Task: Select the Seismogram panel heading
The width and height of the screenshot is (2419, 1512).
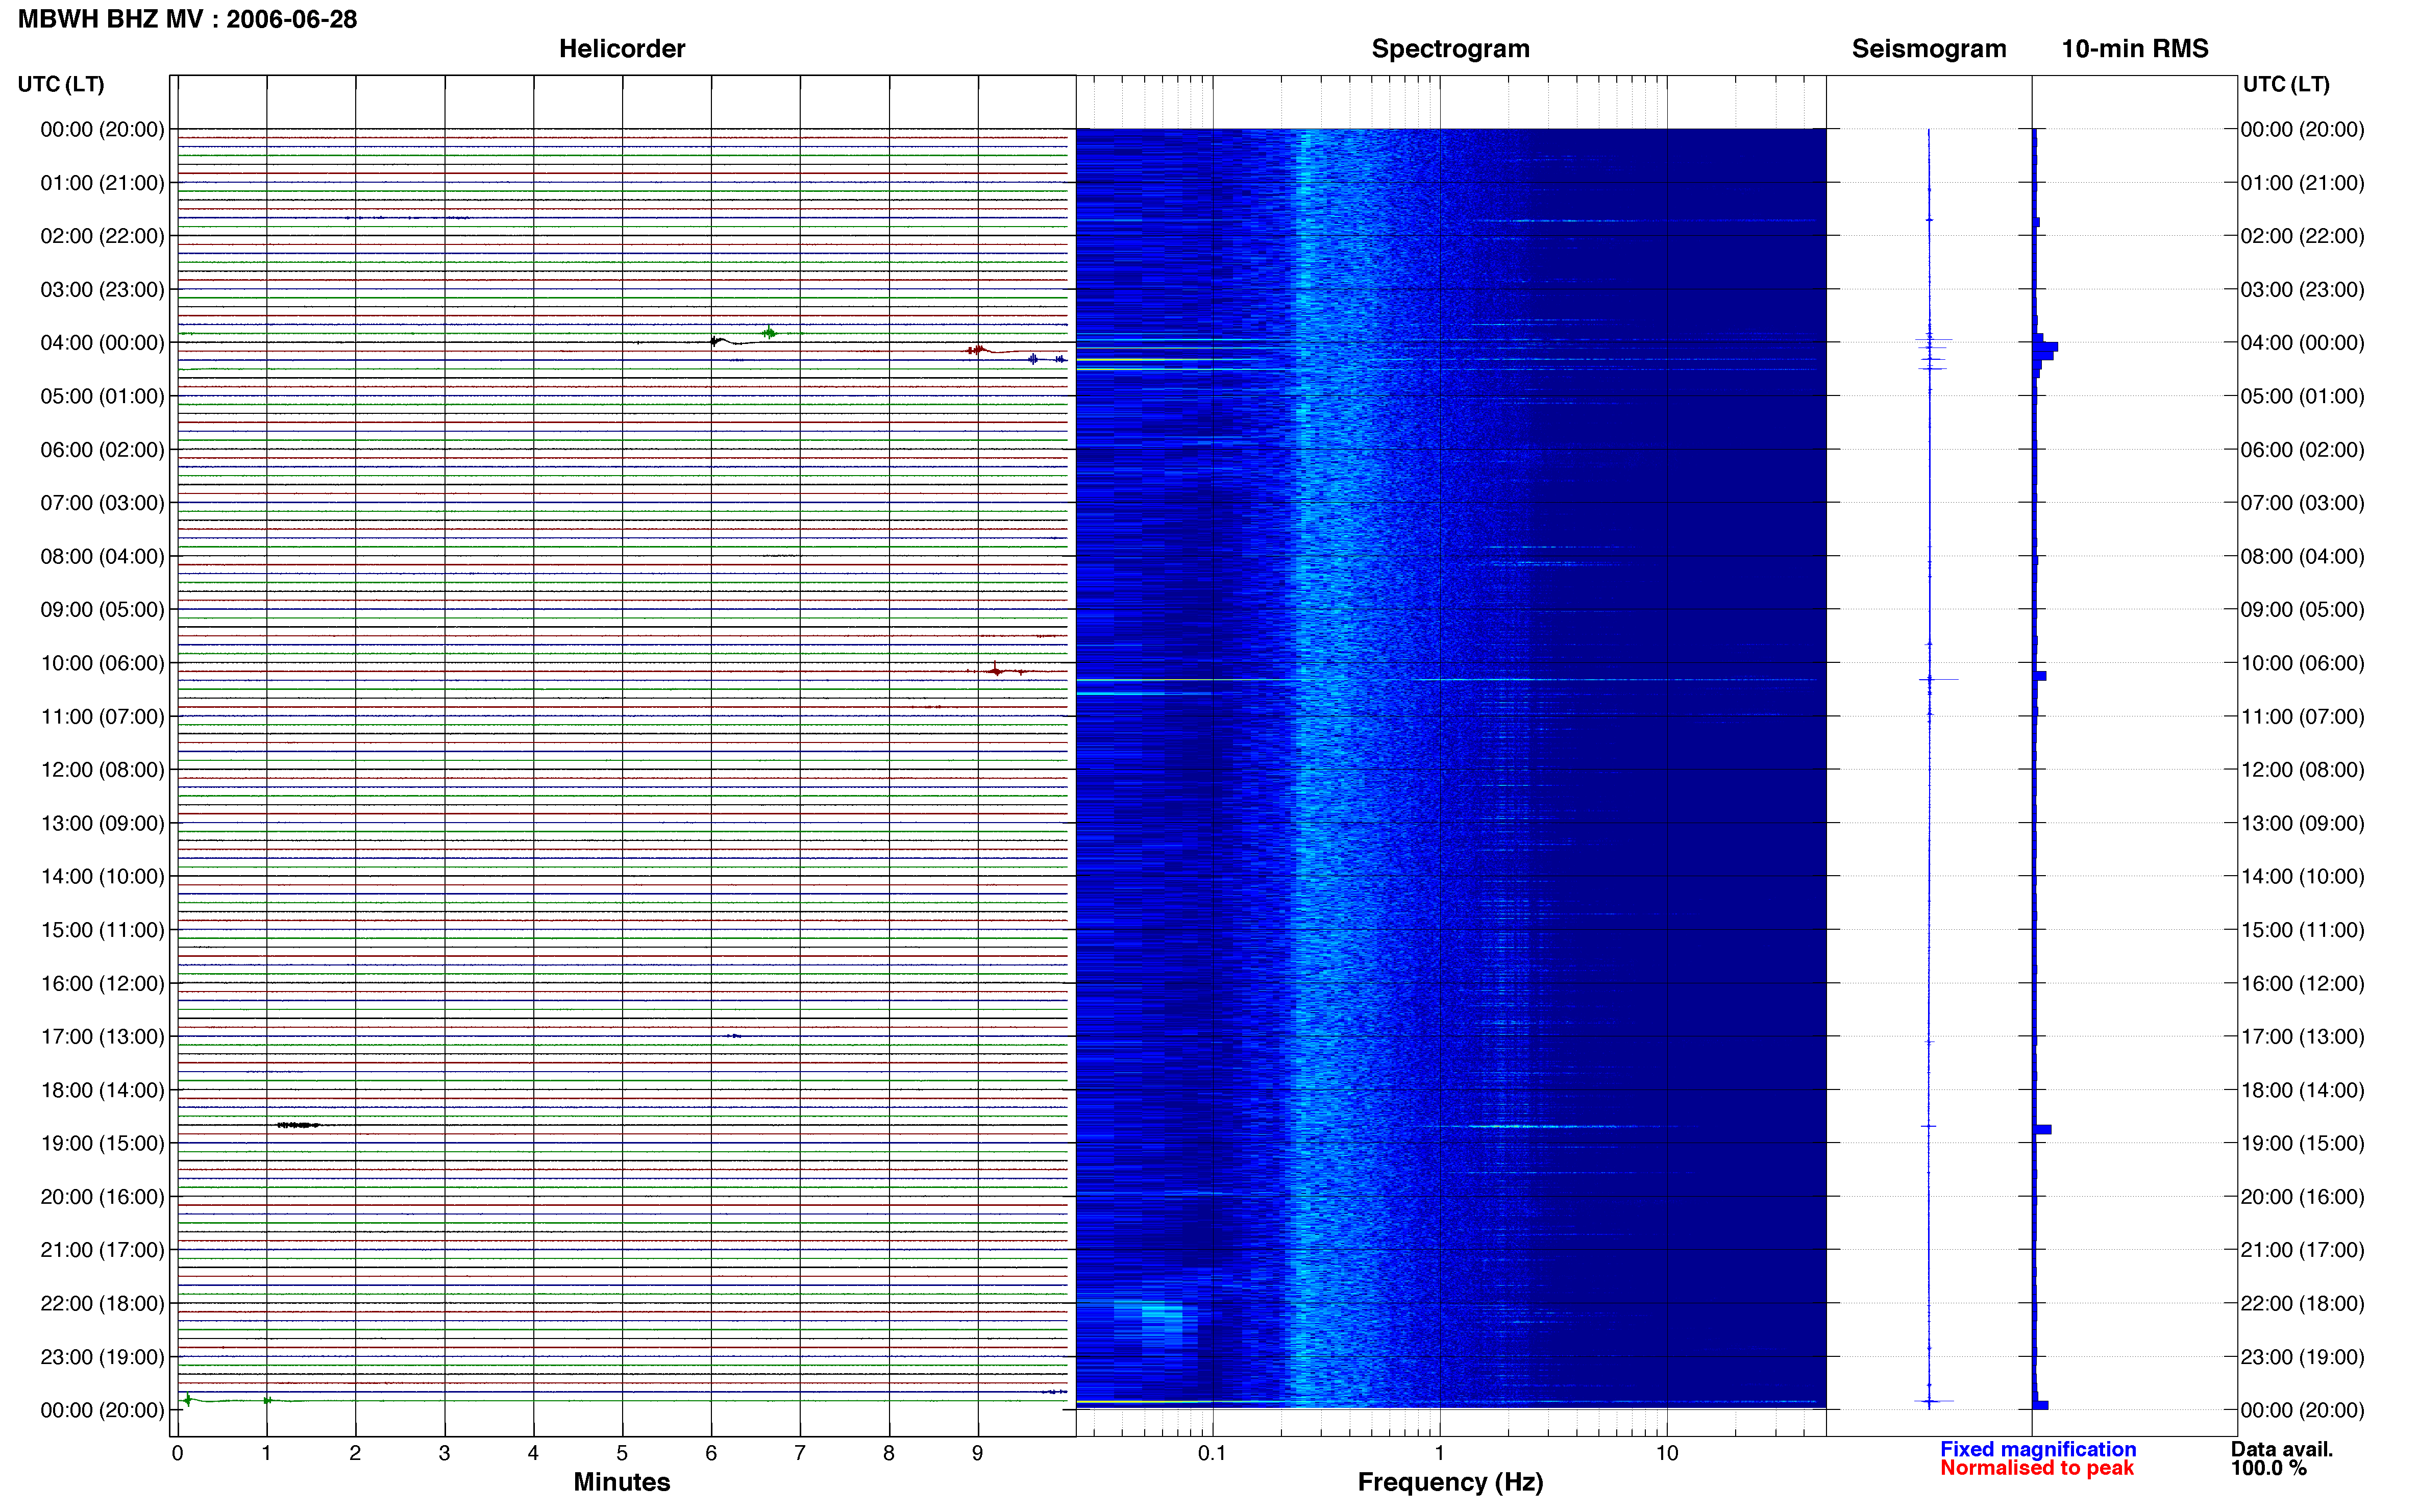Action: click(x=1928, y=49)
